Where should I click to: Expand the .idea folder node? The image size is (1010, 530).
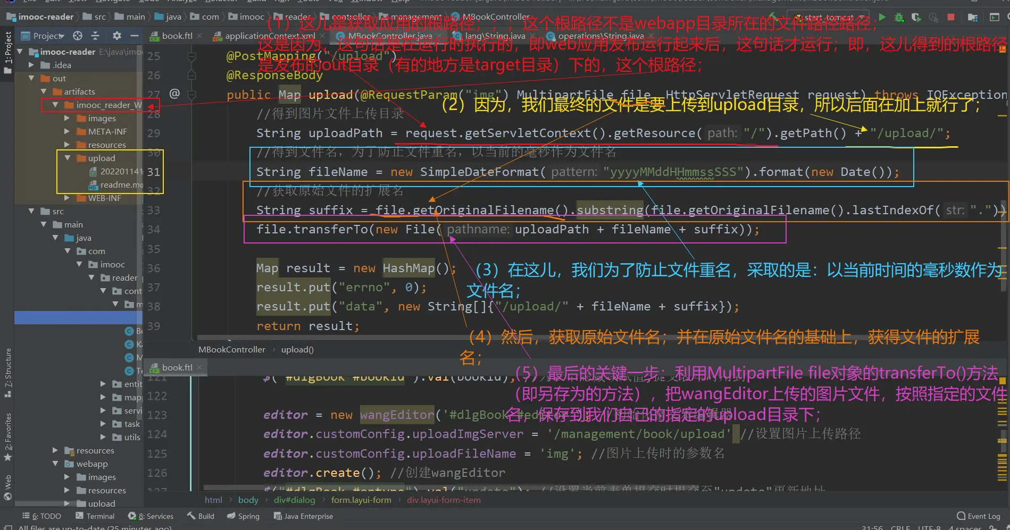click(31, 65)
